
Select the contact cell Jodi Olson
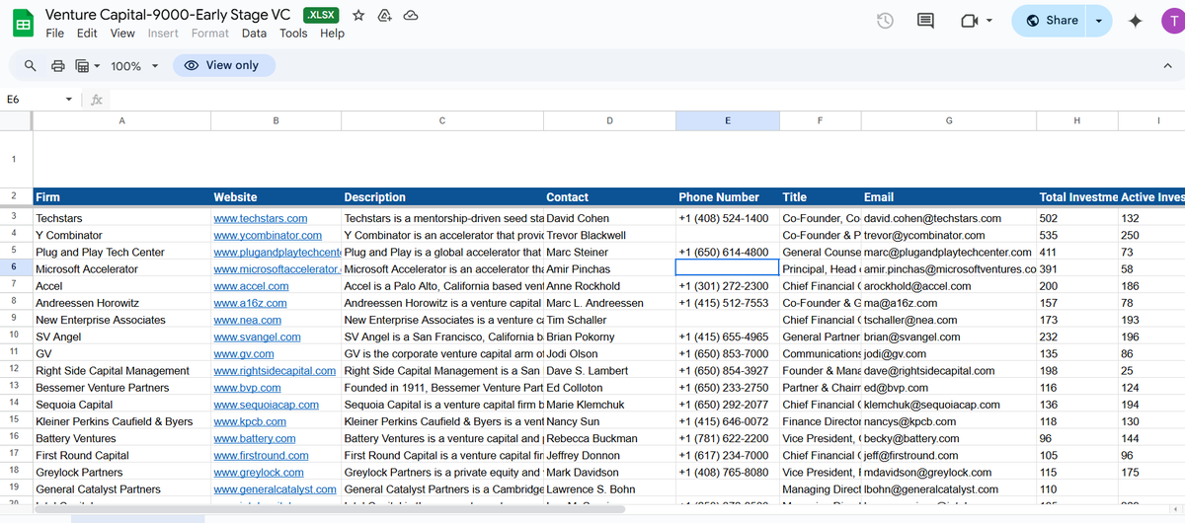click(609, 353)
